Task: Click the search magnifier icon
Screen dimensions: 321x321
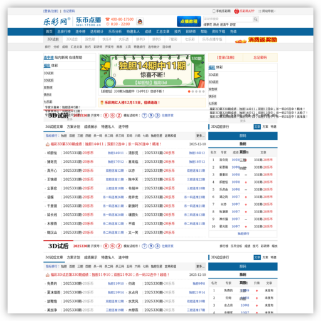Action: point(255,19)
